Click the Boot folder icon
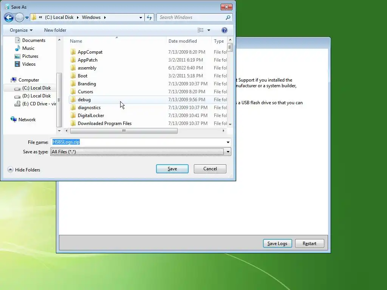This screenshot has width=387, height=290. (73, 76)
